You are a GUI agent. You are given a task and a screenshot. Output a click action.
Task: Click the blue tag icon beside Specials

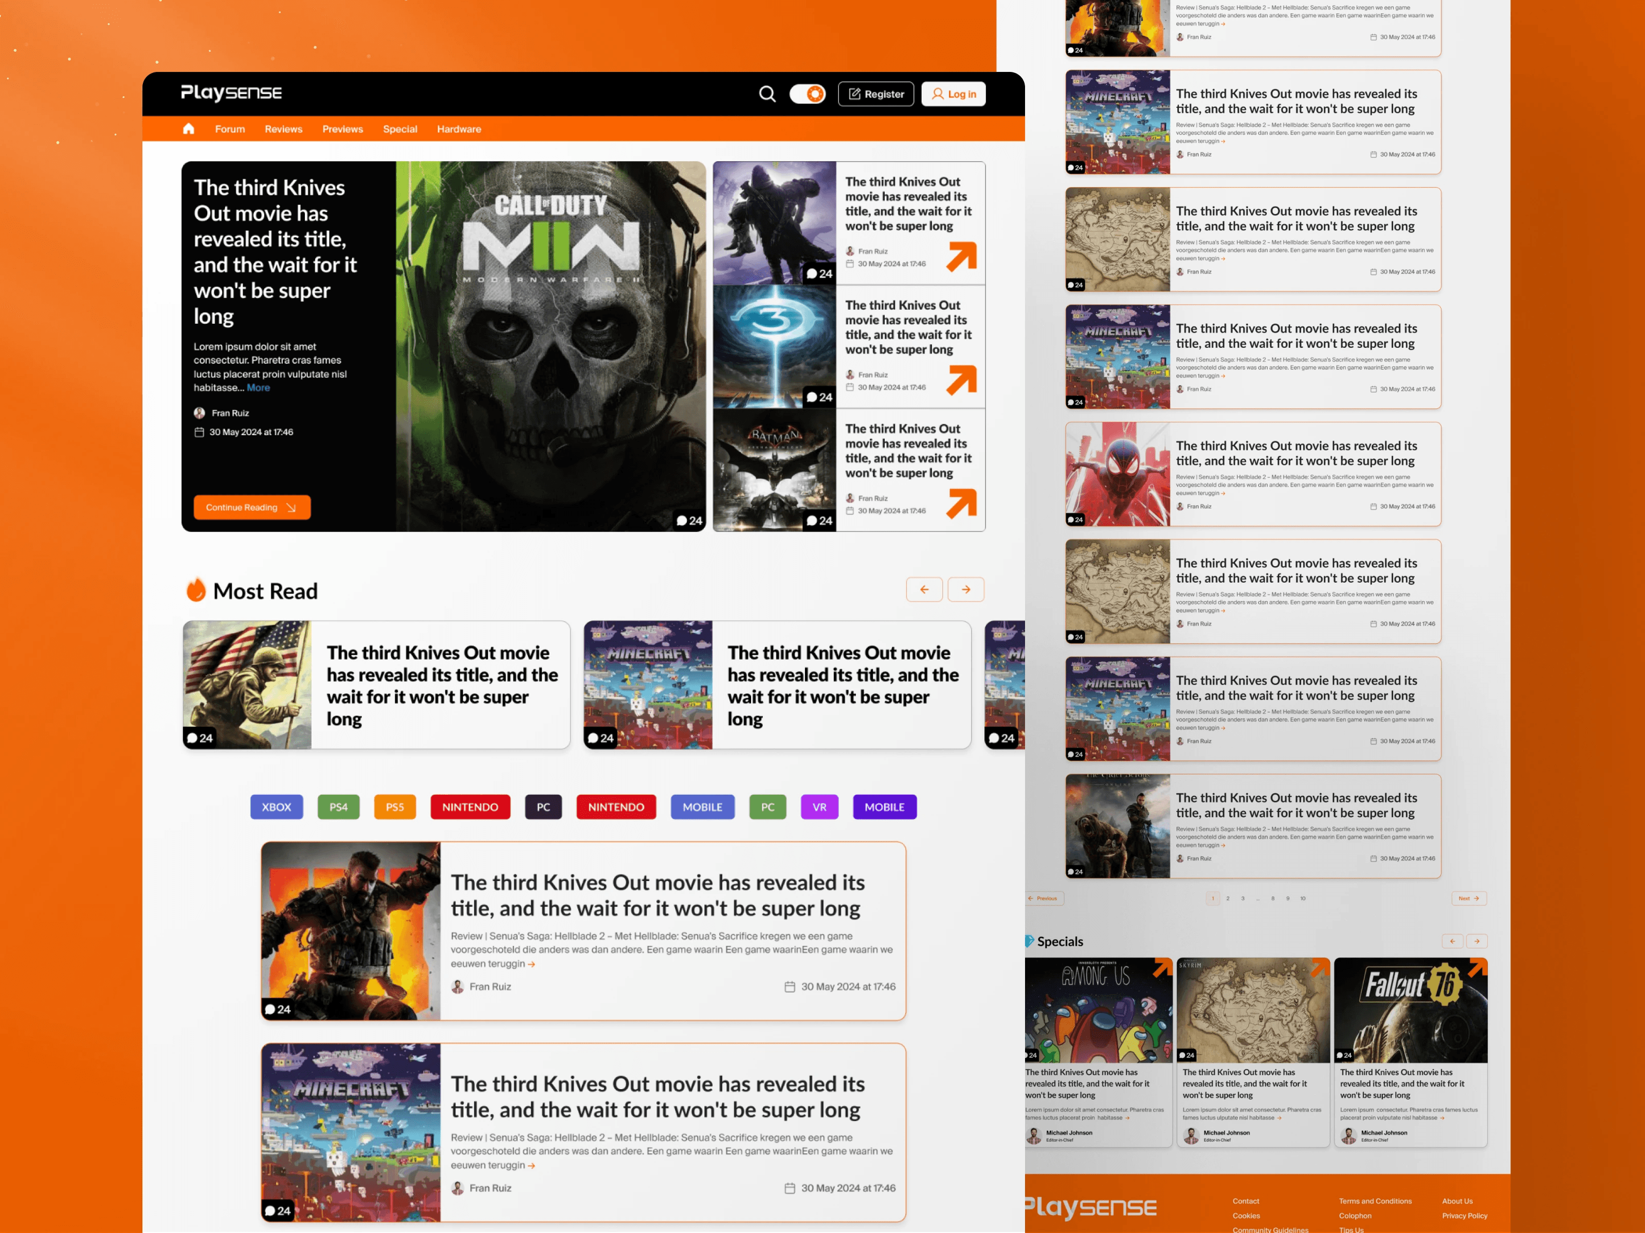pos(1029,941)
